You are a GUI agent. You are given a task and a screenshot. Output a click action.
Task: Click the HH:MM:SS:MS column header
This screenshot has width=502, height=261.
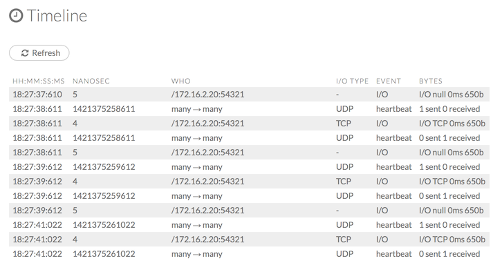39,81
